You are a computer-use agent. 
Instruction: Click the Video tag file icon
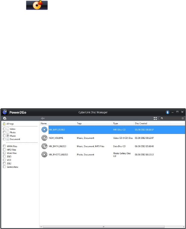point(8,129)
